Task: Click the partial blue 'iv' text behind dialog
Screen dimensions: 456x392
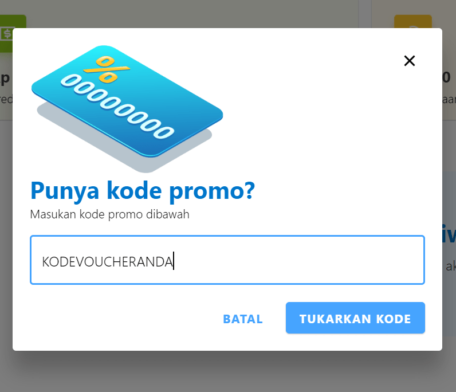Action: click(449, 233)
